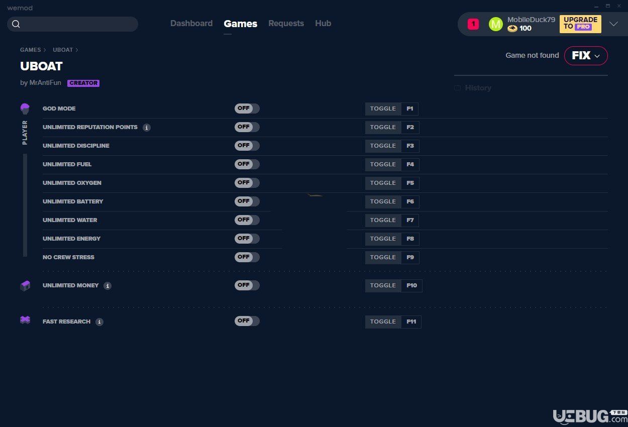628x427 pixels.
Task: Click TOGGLE button for Unlimited Water
Action: click(x=383, y=221)
